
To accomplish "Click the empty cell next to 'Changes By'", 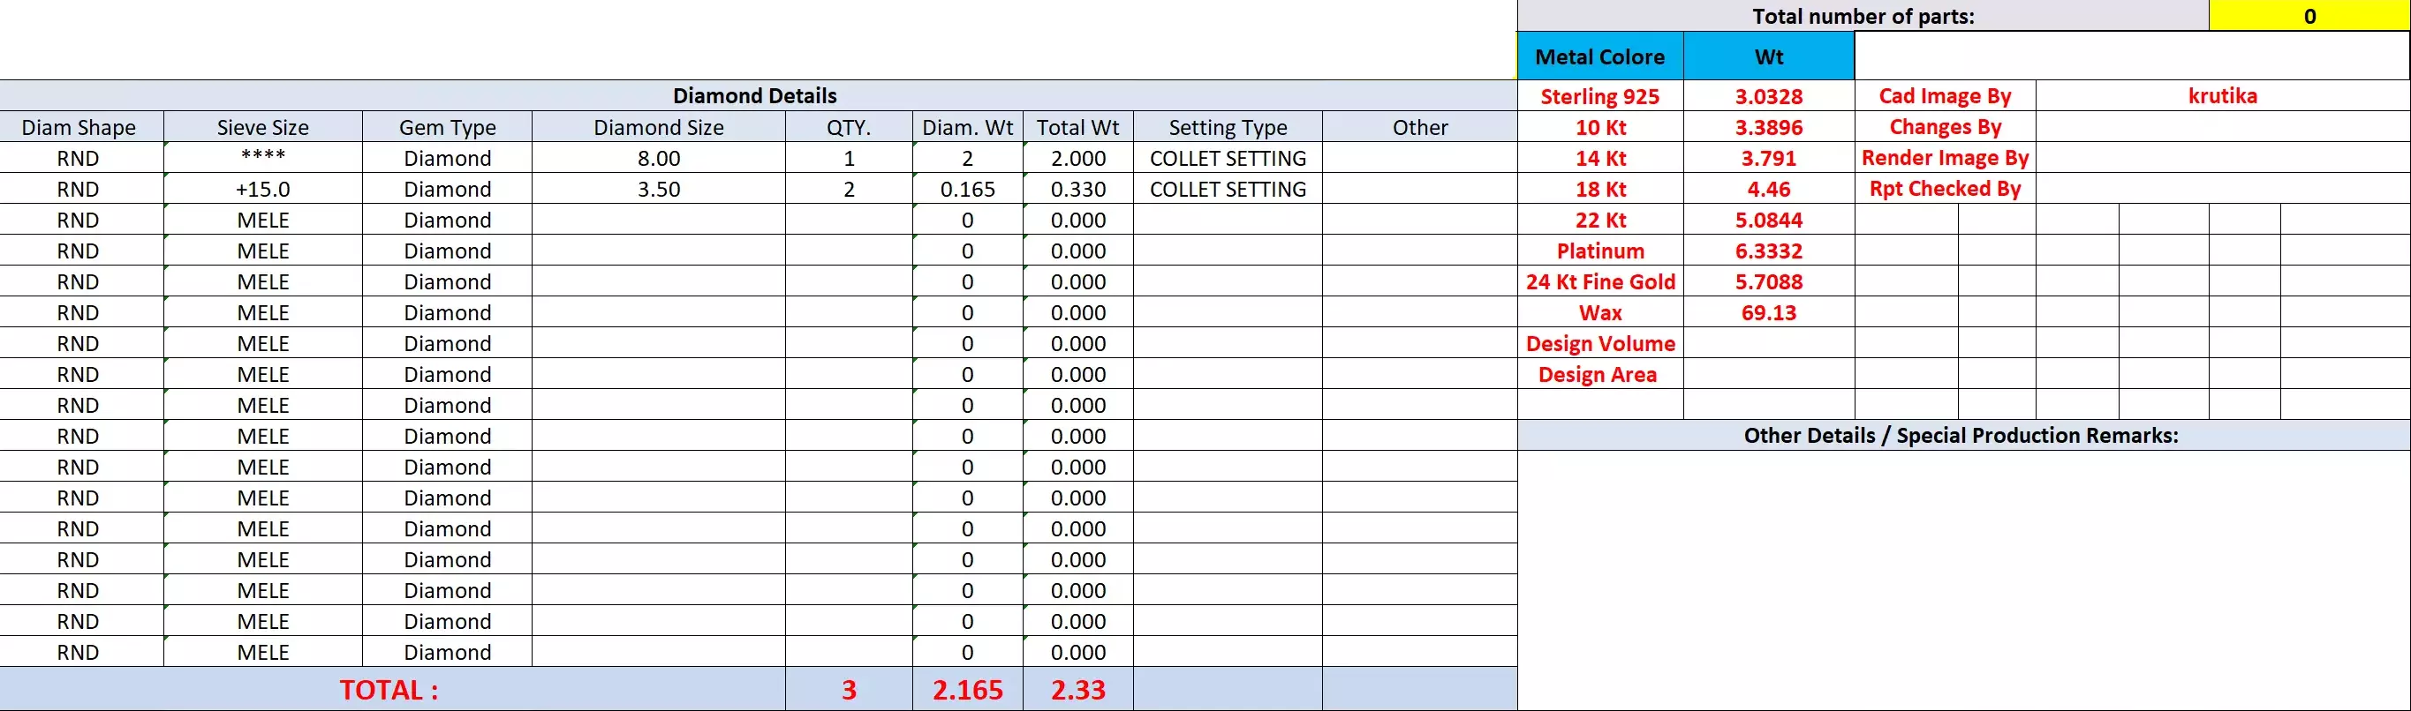I will (2223, 126).
